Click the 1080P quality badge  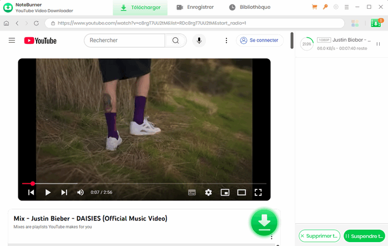[x=324, y=40]
